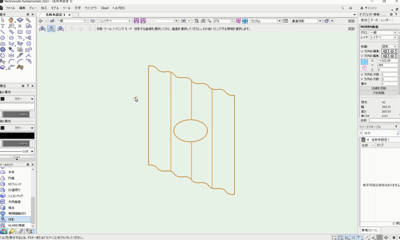Image resolution: width=400 pixels, height=240 pixels.
Task: Select the Callout tool
Action: pyautogui.click(x=11, y=26)
